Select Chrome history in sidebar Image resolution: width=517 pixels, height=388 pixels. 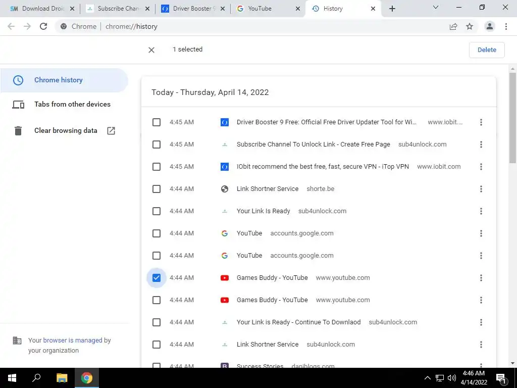(x=64, y=80)
